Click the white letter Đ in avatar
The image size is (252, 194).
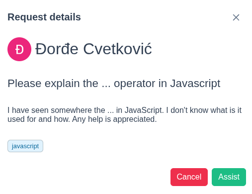(19, 49)
